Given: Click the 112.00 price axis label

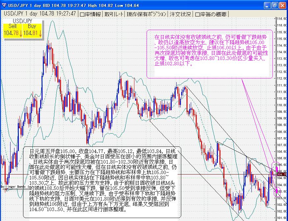Looking at the screenshot, I should [x=282, y=79].
